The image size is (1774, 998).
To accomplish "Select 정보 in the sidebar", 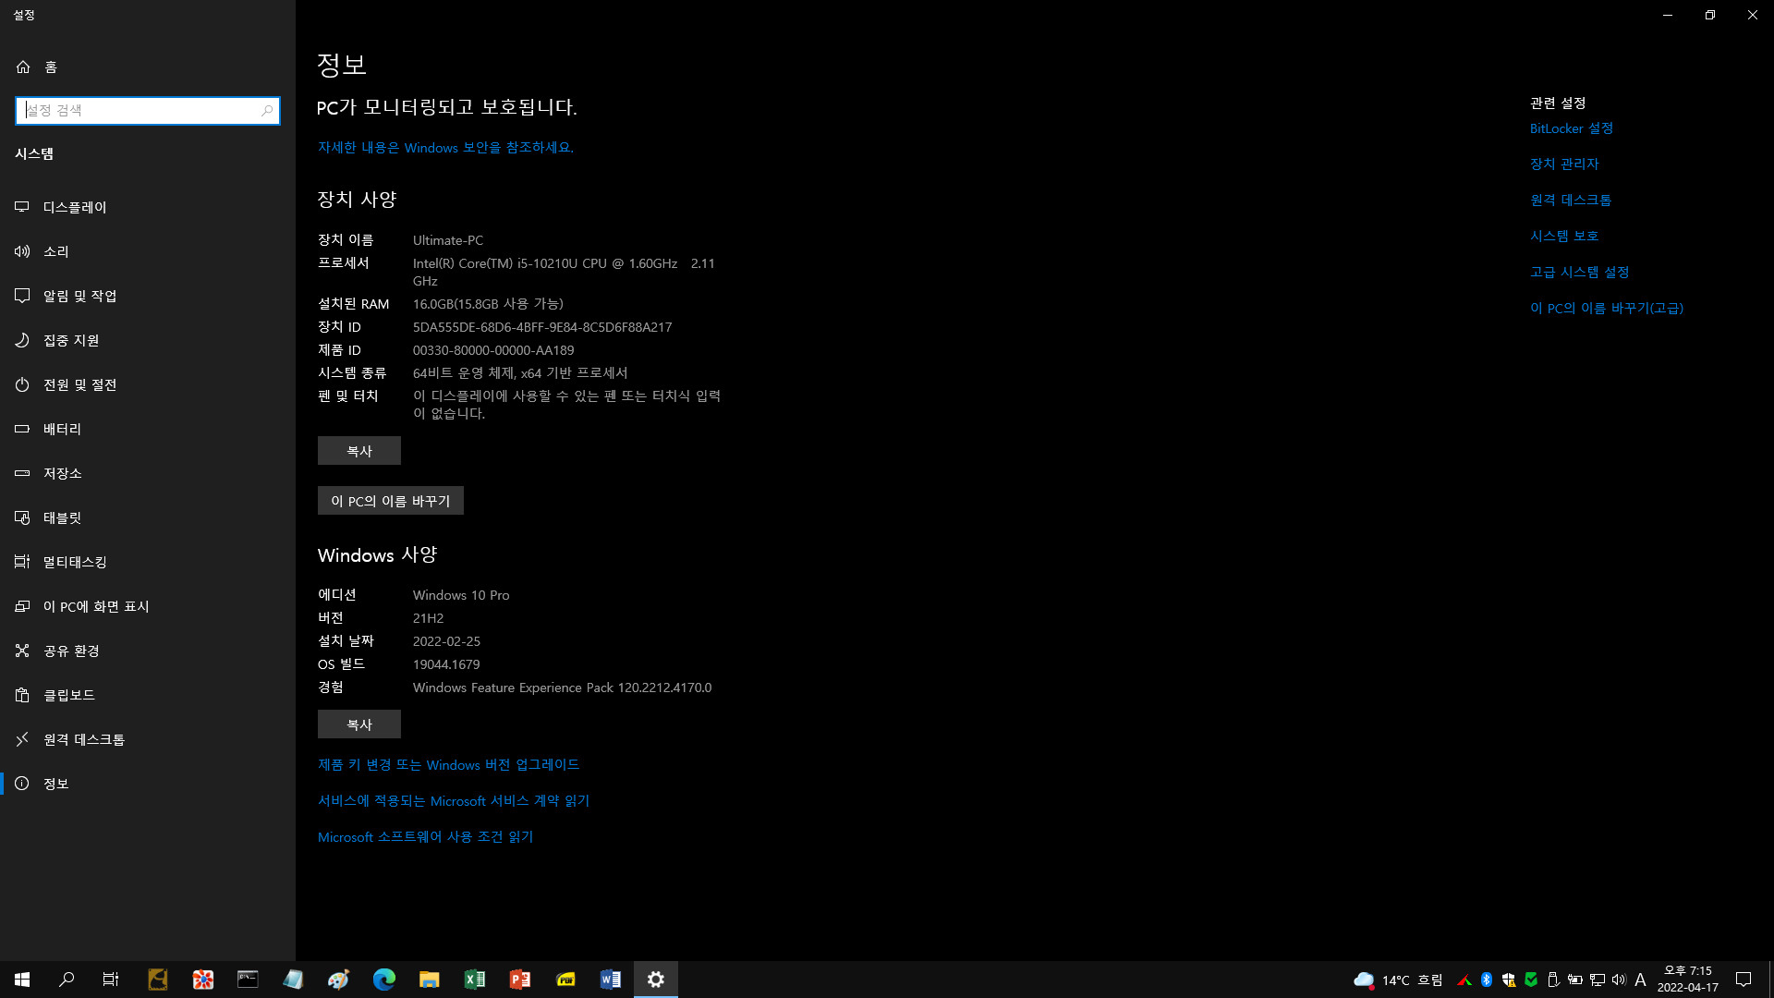I will tap(148, 784).
